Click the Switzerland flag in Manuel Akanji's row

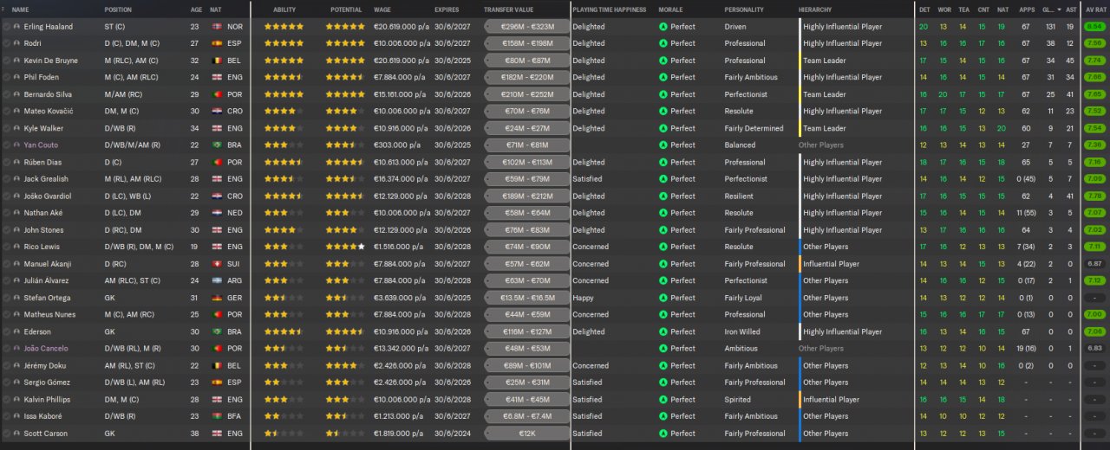tap(215, 264)
